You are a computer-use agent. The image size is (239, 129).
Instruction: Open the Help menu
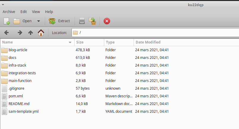[x=49, y=12]
